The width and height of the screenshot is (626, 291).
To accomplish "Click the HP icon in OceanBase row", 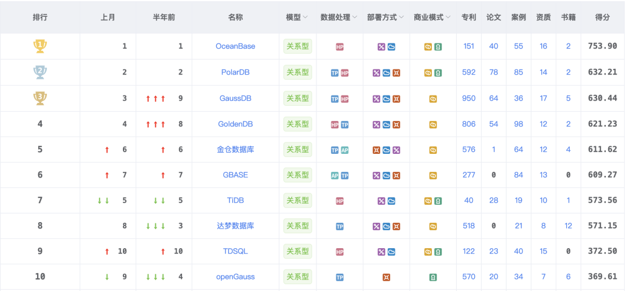I will 340,47.
